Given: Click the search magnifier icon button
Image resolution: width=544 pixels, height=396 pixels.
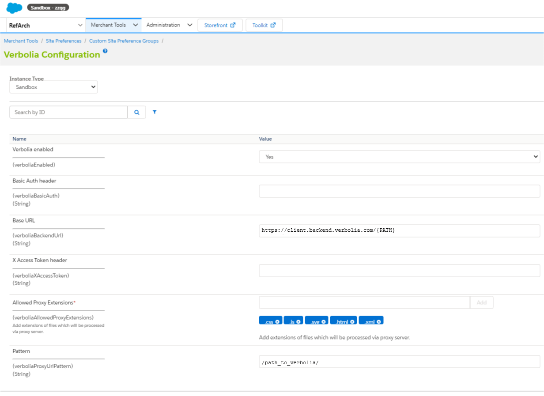Looking at the screenshot, I should (137, 113).
